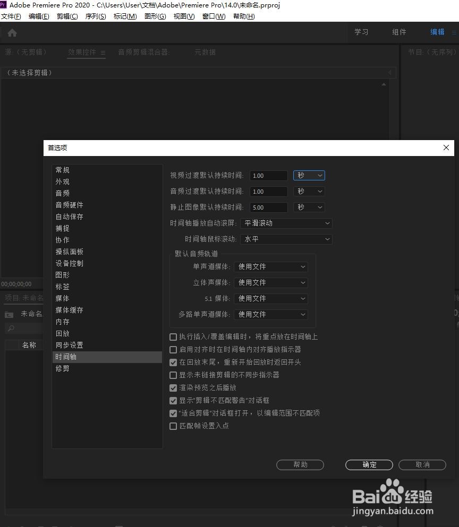This screenshot has height=527, width=459.
Task: Select 时间轴 preferences category
Action: point(107,357)
